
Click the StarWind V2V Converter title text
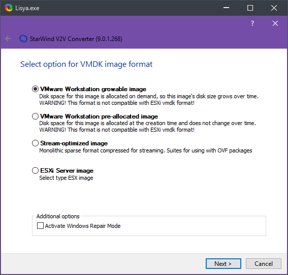pos(76,39)
